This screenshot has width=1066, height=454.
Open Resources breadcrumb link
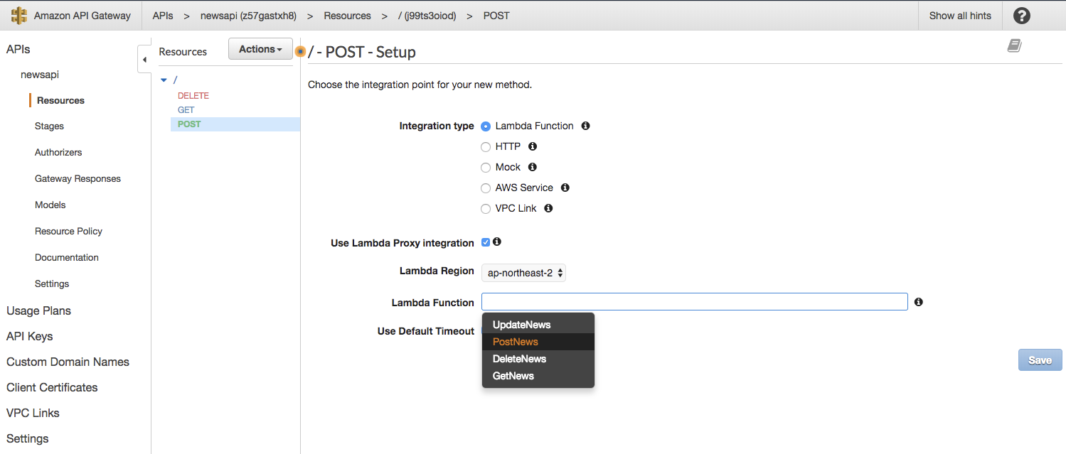[347, 16]
